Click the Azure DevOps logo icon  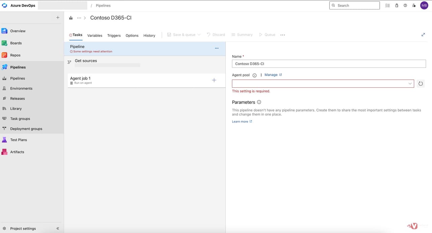pyautogui.click(x=5, y=5)
